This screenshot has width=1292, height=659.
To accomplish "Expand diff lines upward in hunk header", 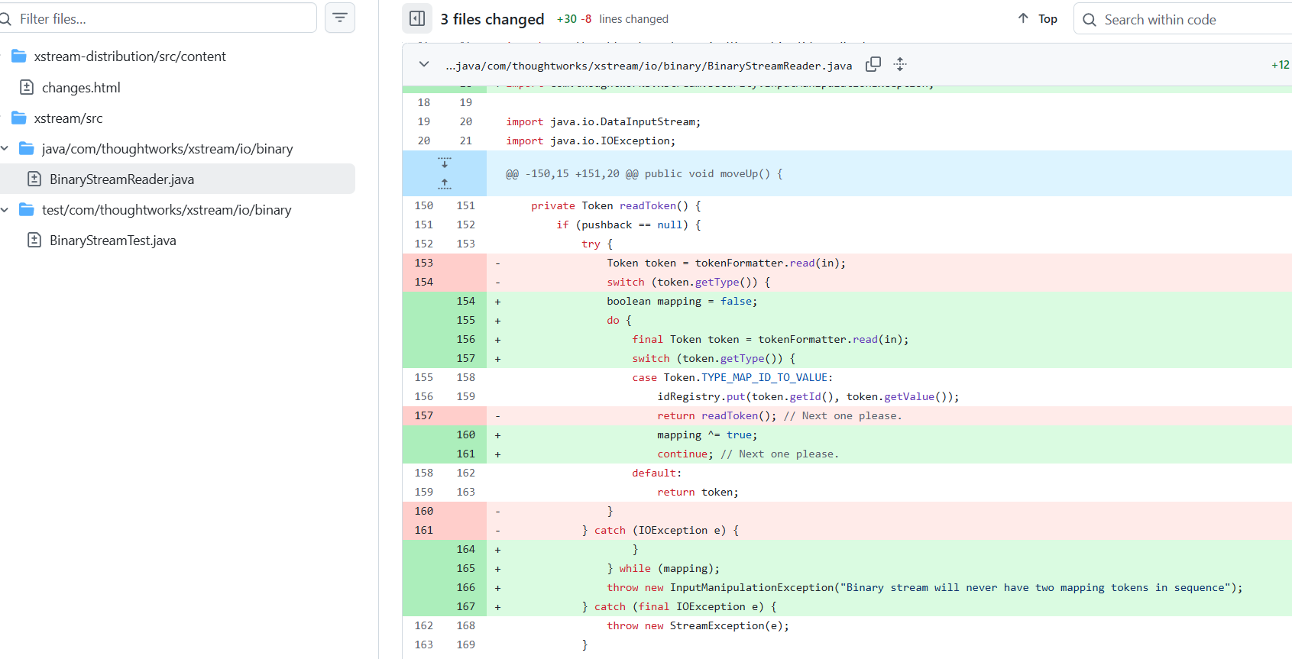I will click(445, 183).
